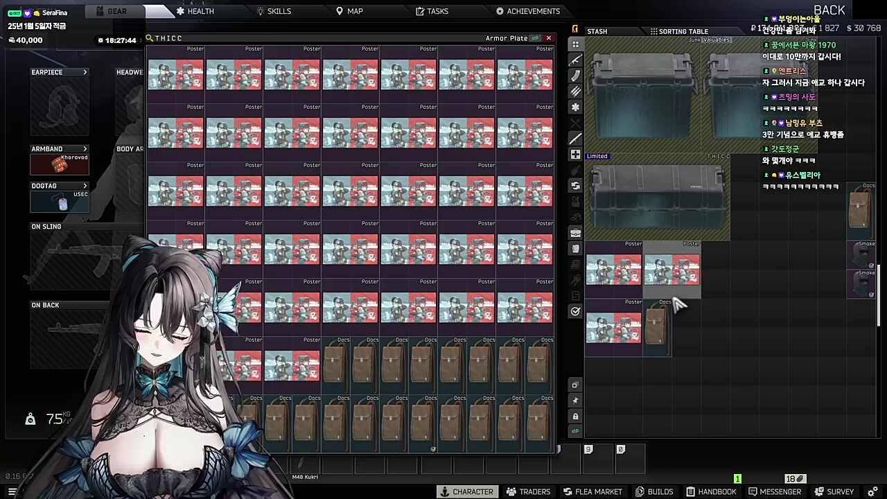Click the magnifier search icon on THICC window
Screen dimensions: 887x499
(150, 38)
